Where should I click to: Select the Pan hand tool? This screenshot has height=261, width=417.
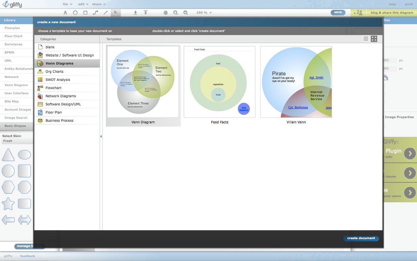click(x=165, y=13)
